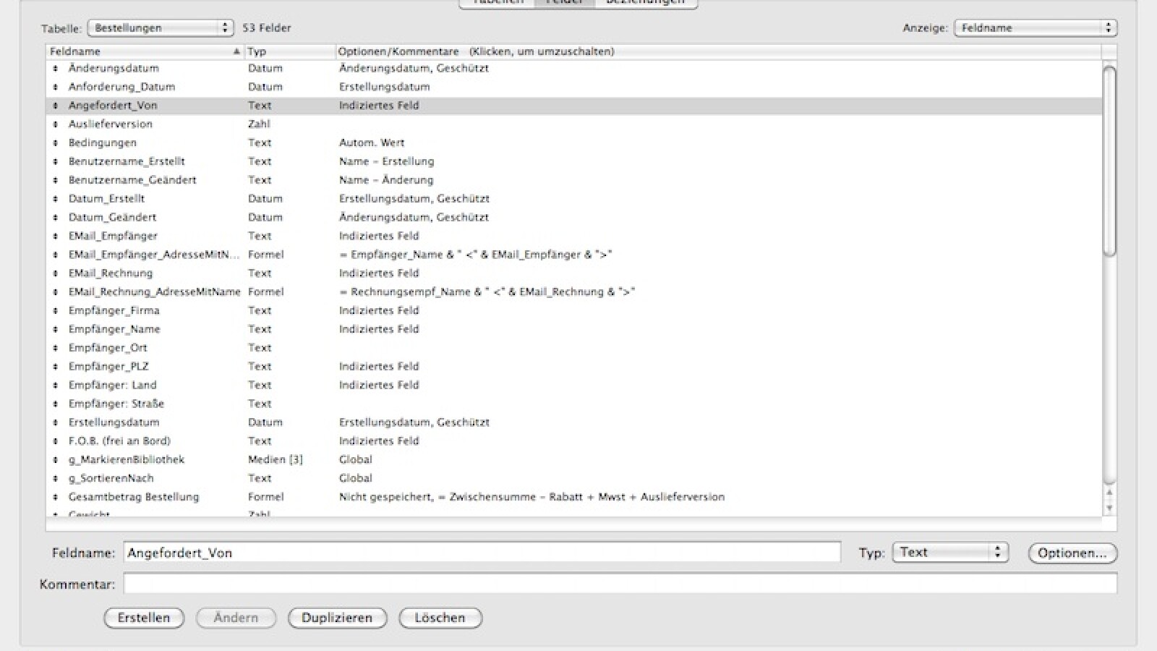Click the reorder icon beside Änderungsdatum
This screenshot has width=1157, height=651.
point(56,68)
